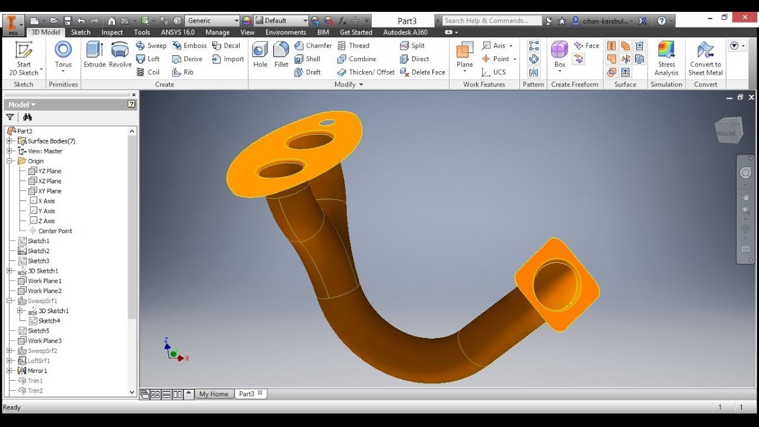This screenshot has height=427, width=759.
Task: Run Stress Analysis
Action: (x=666, y=58)
